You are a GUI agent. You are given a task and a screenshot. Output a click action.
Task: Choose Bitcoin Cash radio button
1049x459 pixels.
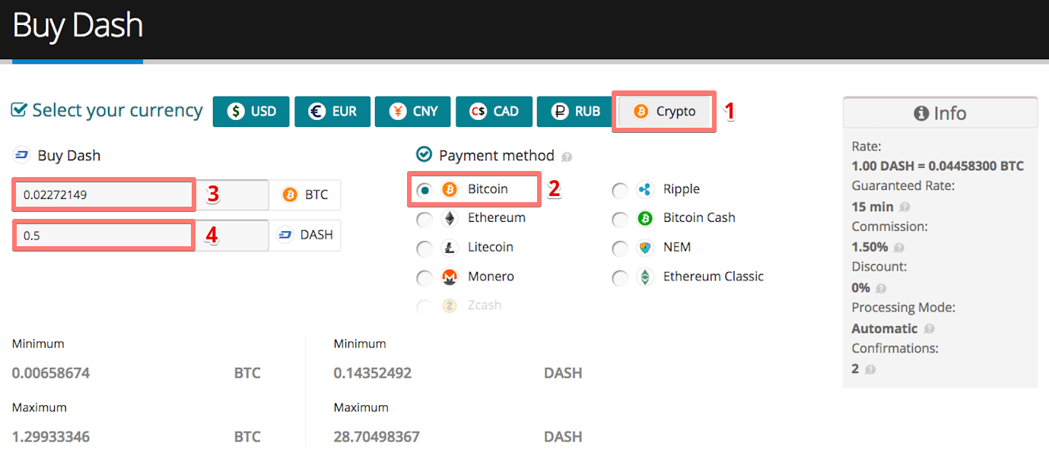620,219
